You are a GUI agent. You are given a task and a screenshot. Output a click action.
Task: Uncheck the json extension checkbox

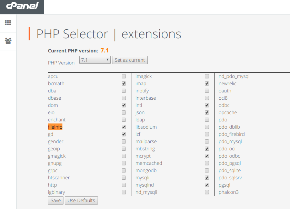[207, 112]
